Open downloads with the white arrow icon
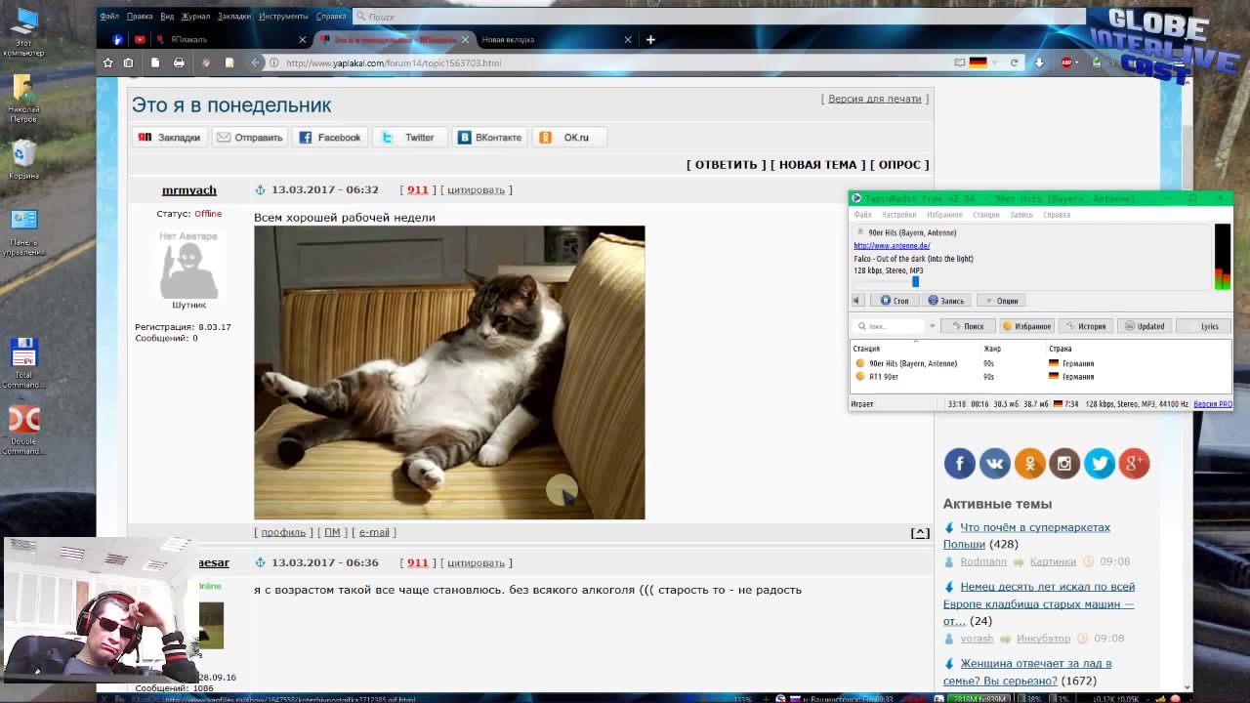1250x703 pixels. [x=1039, y=62]
